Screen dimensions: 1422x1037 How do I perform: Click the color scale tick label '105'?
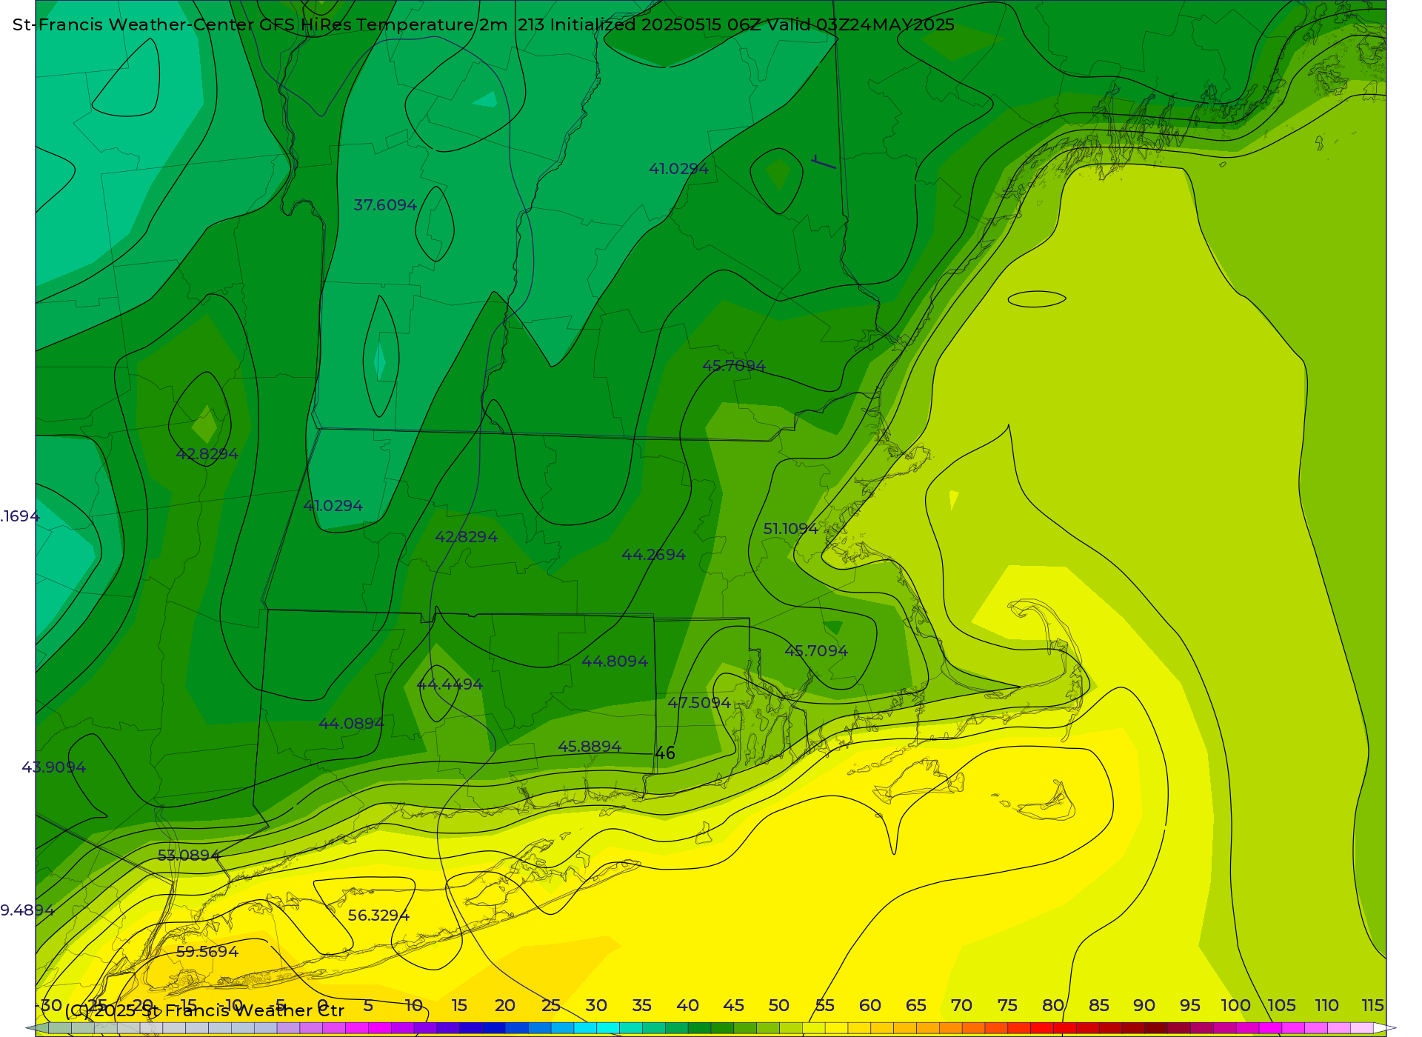click(x=1281, y=1005)
